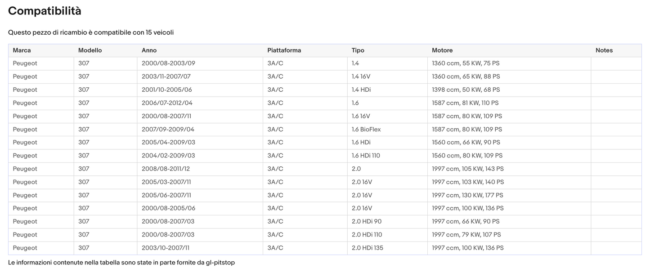The image size is (650, 273).
Task: Select the Anno column header
Action: pos(149,50)
